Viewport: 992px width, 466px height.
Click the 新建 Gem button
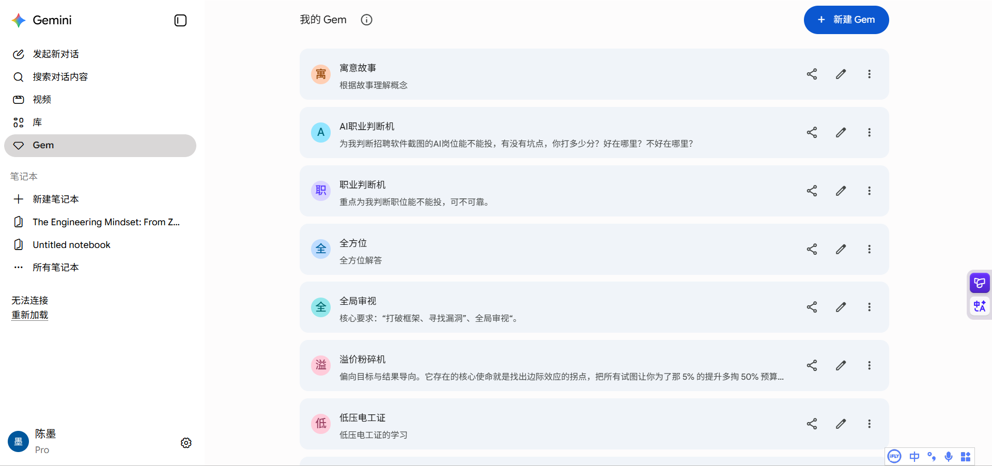tap(846, 20)
